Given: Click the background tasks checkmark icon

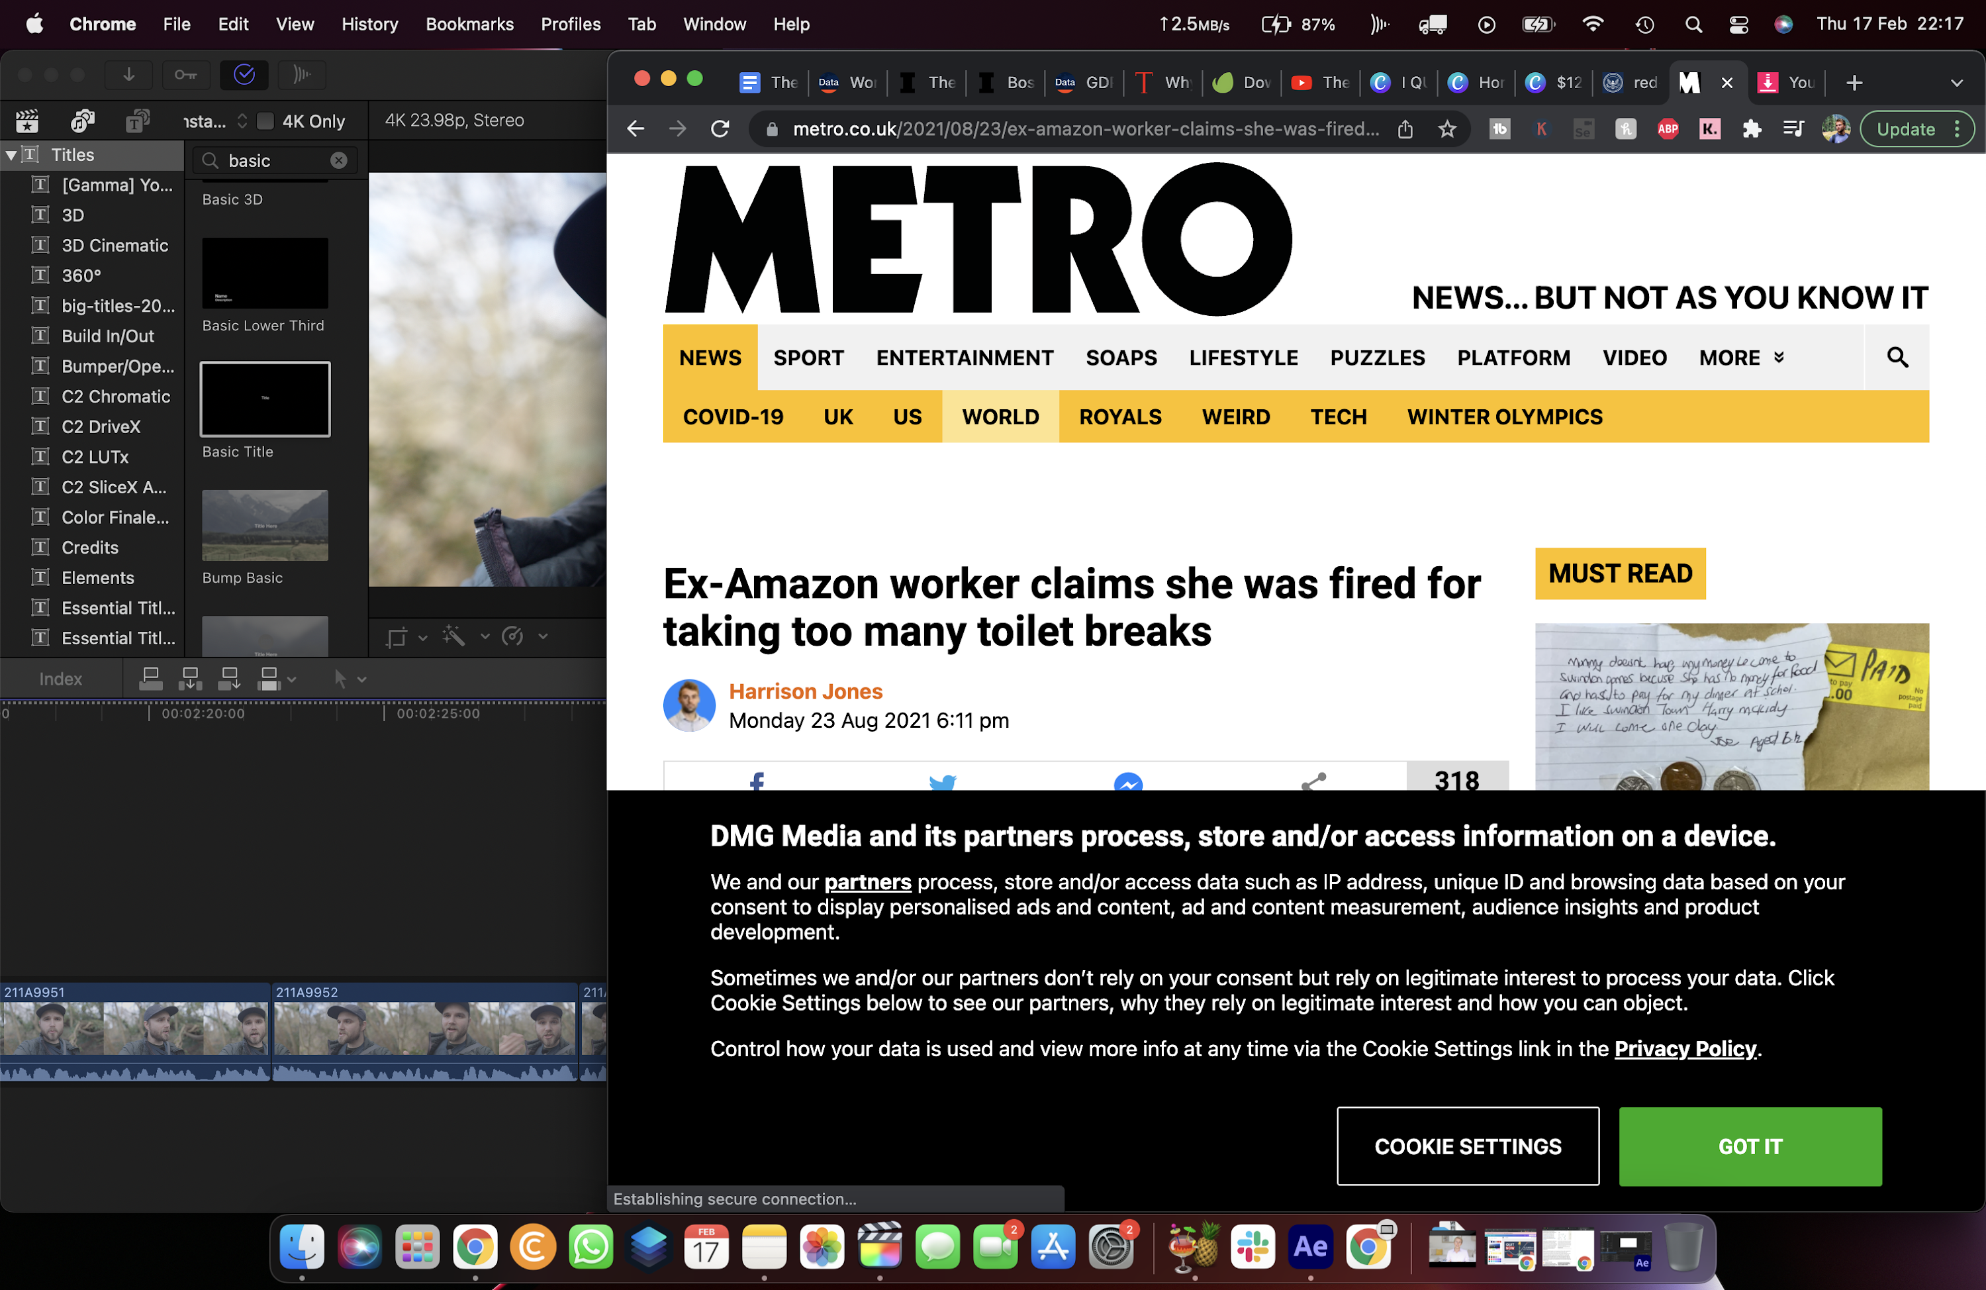Looking at the screenshot, I should [x=244, y=75].
